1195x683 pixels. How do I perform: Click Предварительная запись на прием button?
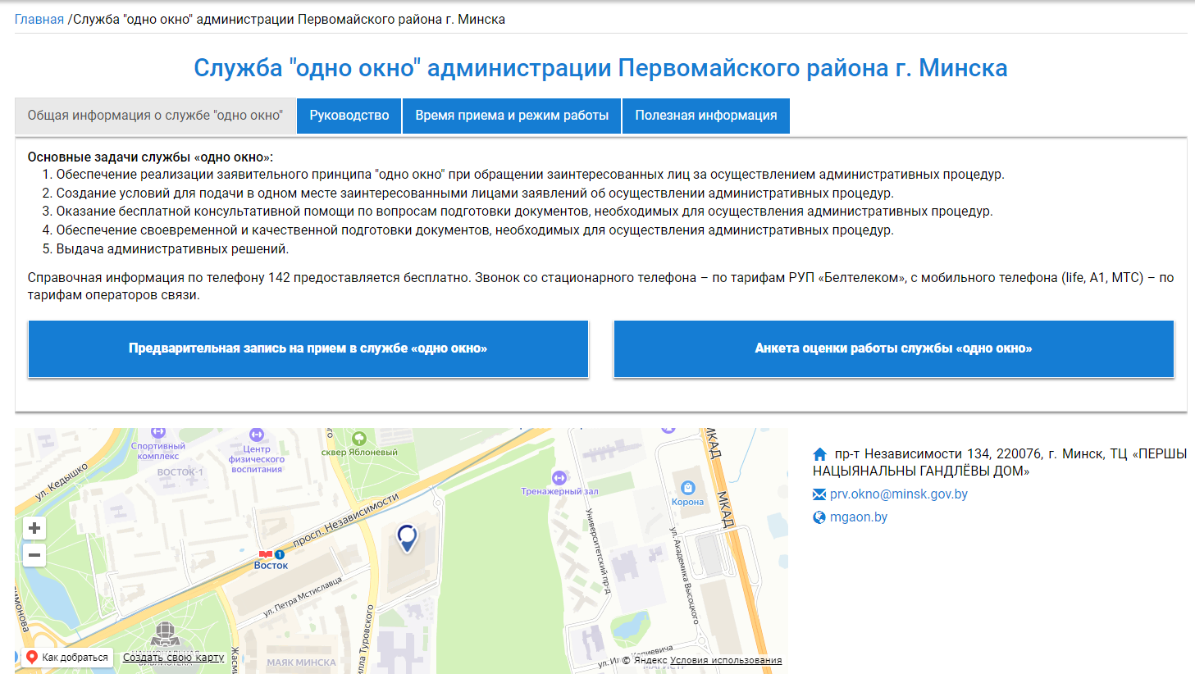(x=308, y=348)
